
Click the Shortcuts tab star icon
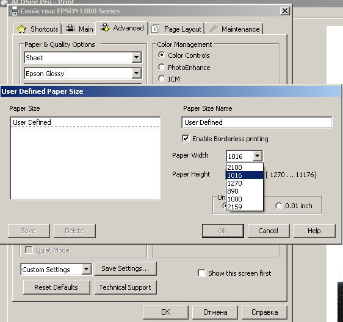click(x=21, y=29)
